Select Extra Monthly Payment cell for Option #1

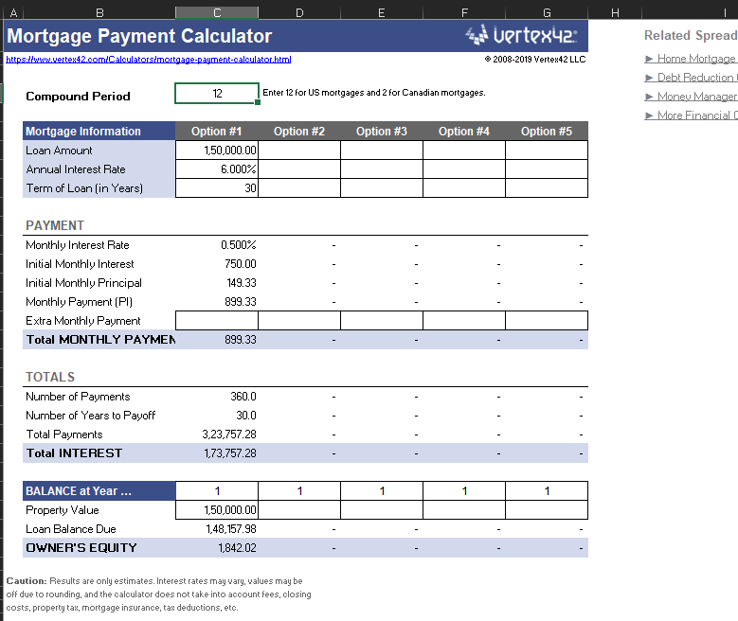(x=217, y=320)
